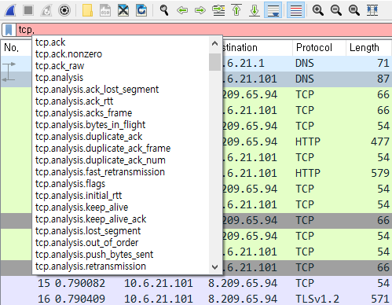Sort by Destination column header
This screenshot has width=392, height=305.
(258, 48)
